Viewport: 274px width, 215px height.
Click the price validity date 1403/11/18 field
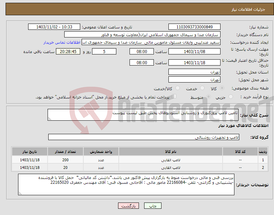[194, 62]
